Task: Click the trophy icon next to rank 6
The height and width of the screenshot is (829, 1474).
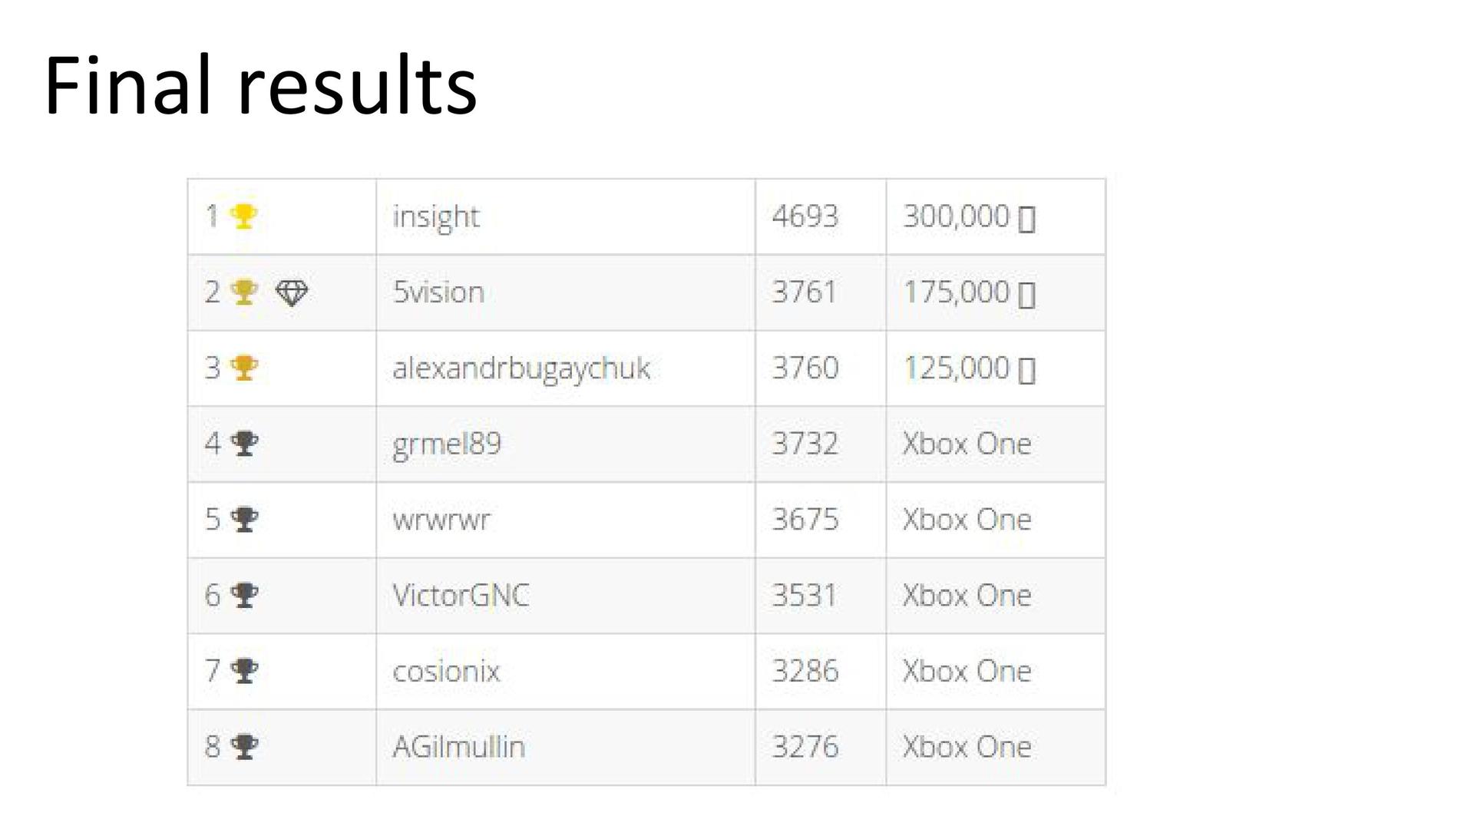Action: [244, 595]
